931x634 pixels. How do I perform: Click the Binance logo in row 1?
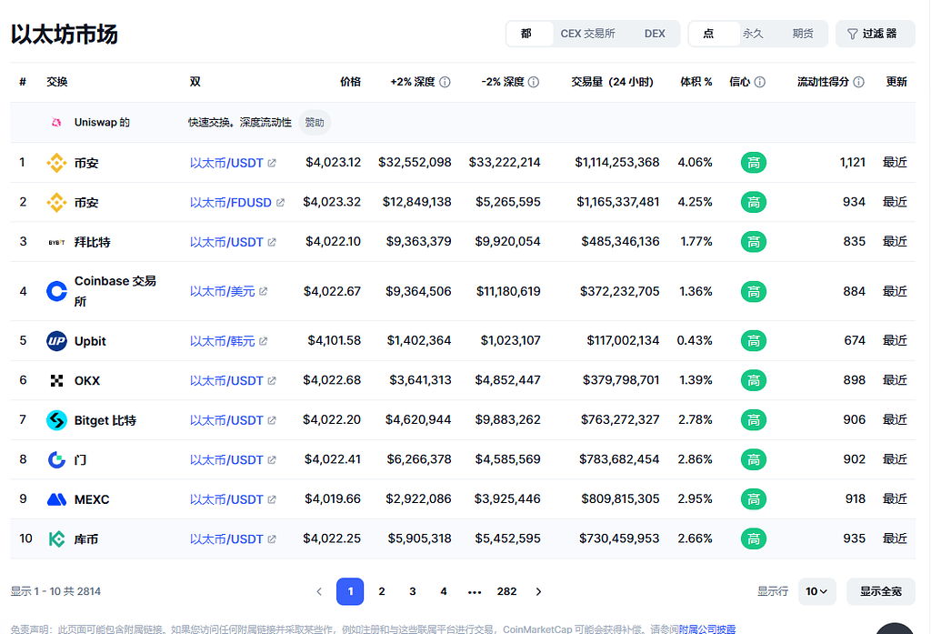coord(56,163)
